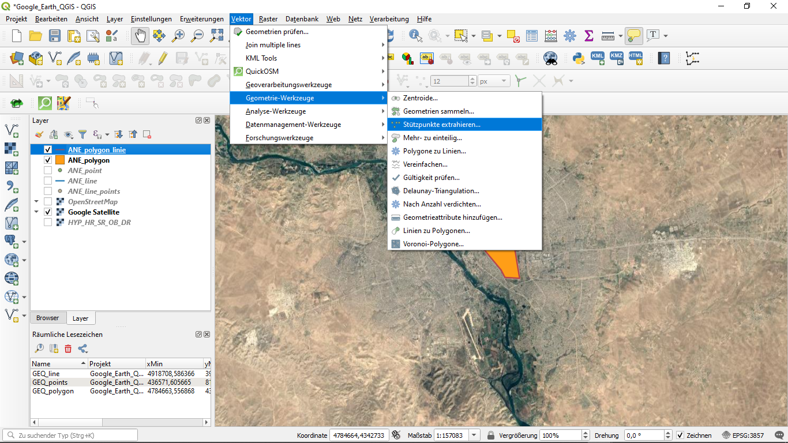Viewport: 788px width, 443px height.
Task: Enable the ANE_point layer checkbox
Action: (x=48, y=171)
